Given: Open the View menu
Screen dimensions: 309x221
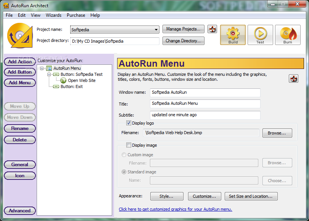Looking at the screenshot, I should point(35,15).
